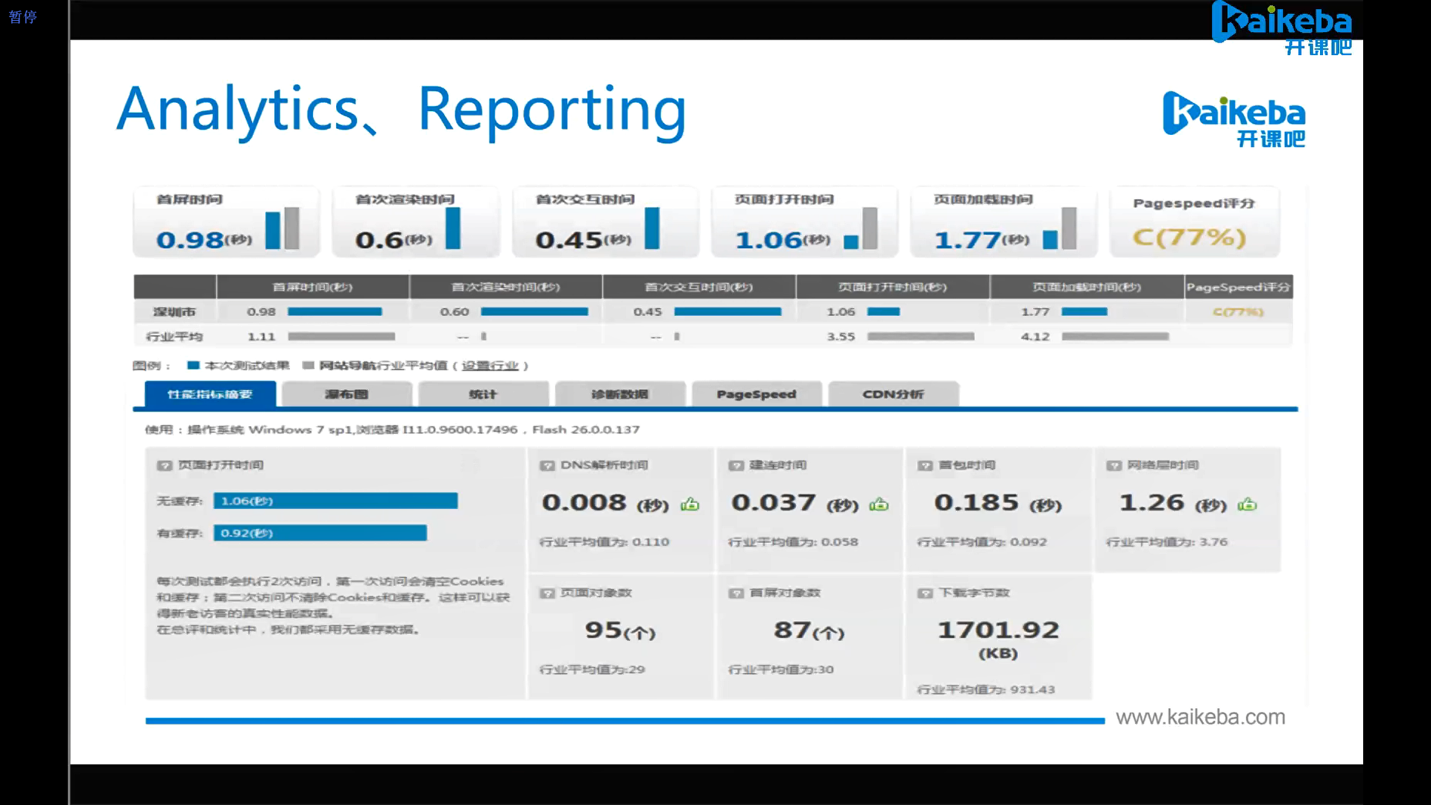Click help icon beside 首包时间
Viewport: 1431px width, 805px height.
pyautogui.click(x=925, y=466)
